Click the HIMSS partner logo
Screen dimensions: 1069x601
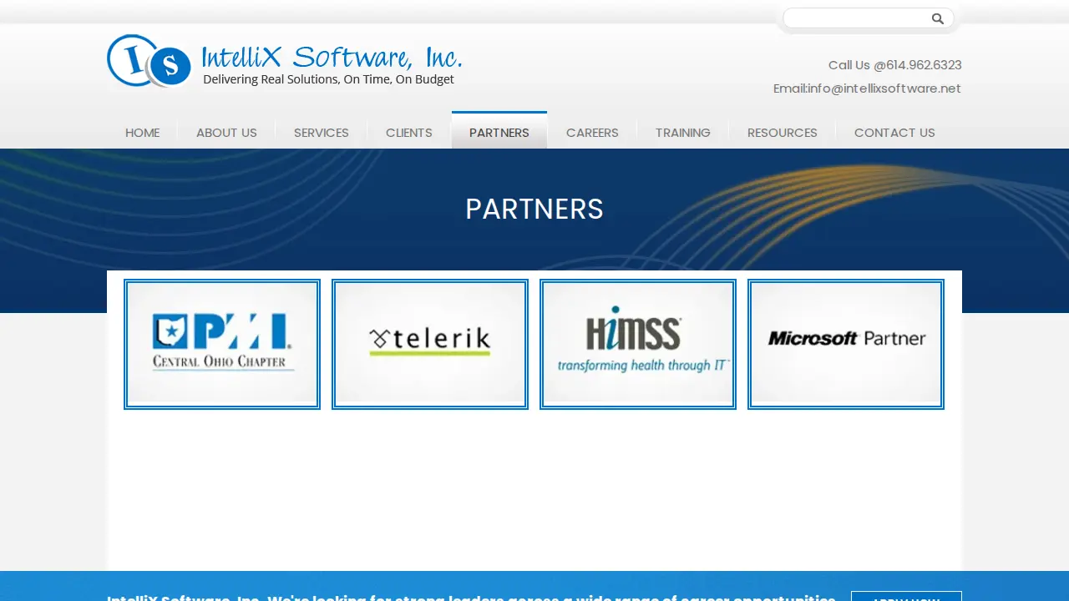[x=638, y=344]
